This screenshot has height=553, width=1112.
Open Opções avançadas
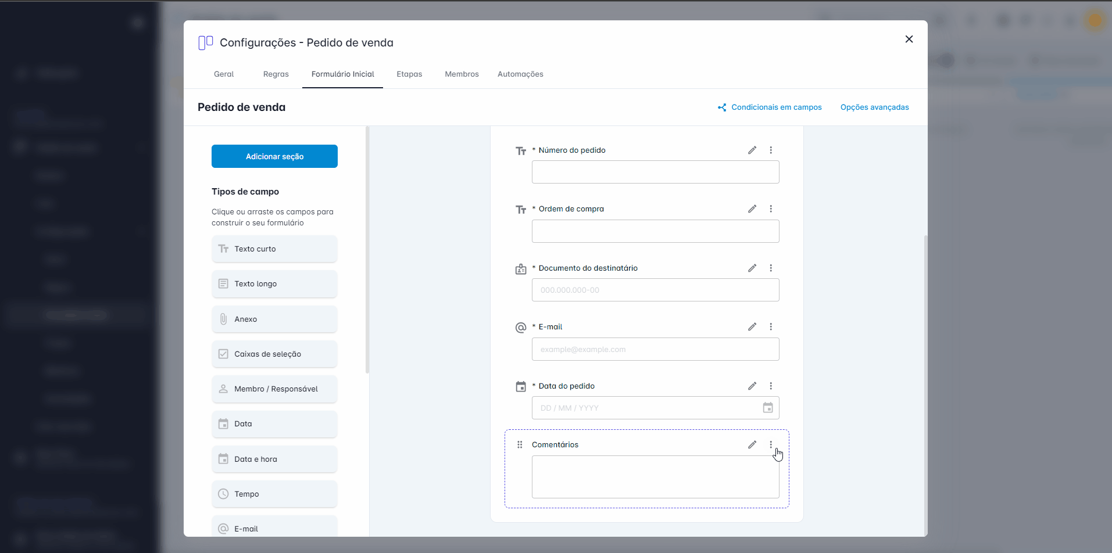pos(874,107)
